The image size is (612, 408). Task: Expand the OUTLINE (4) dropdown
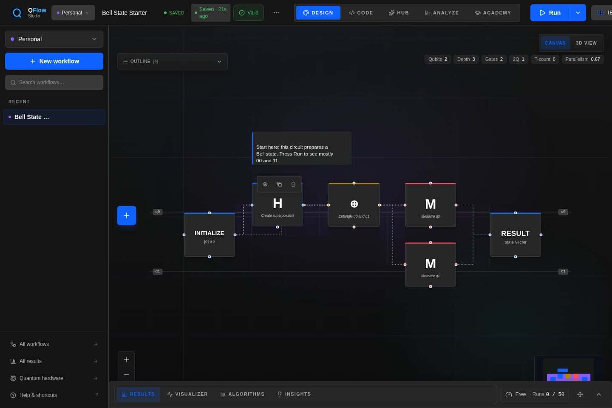[173, 61]
